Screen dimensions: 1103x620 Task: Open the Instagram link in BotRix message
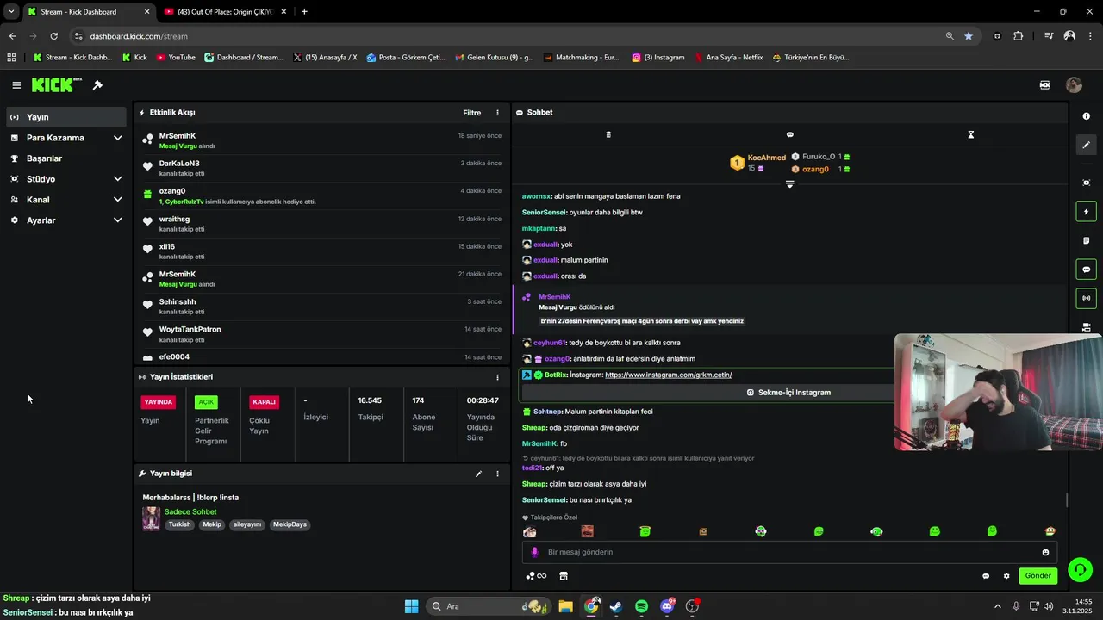pyautogui.click(x=668, y=375)
